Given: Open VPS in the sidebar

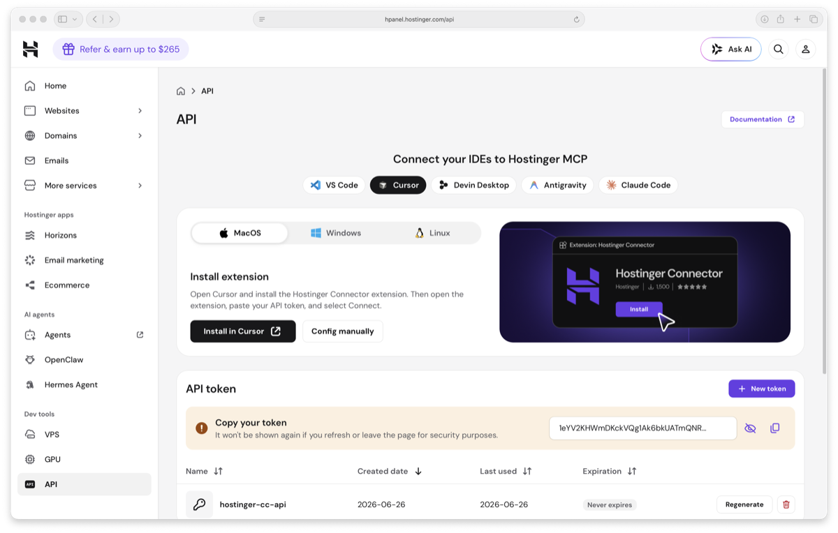Looking at the screenshot, I should point(84,435).
